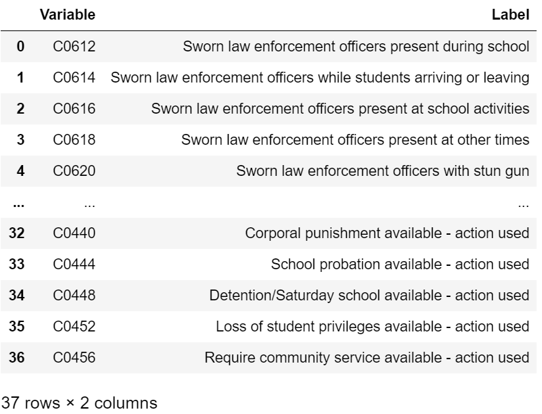Click variable code C0618
This screenshot has width=542, height=414.
click(74, 139)
